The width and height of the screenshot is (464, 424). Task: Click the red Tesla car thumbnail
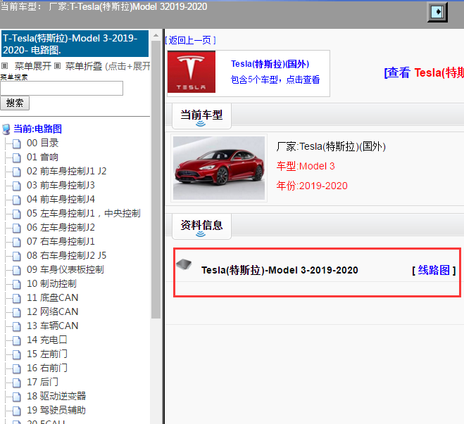coord(219,168)
